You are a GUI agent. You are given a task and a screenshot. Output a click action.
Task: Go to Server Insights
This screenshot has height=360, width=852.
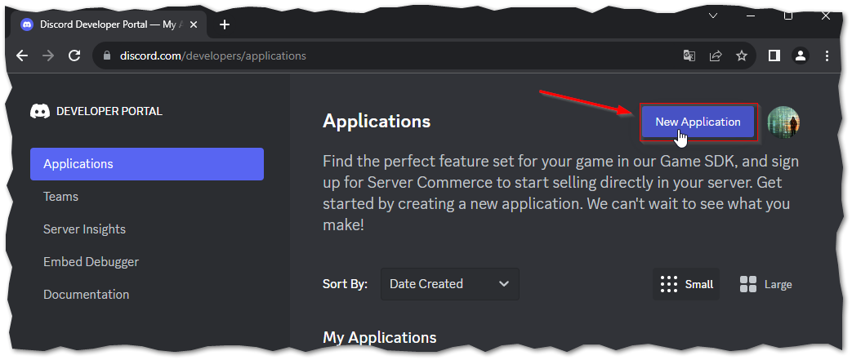(84, 229)
